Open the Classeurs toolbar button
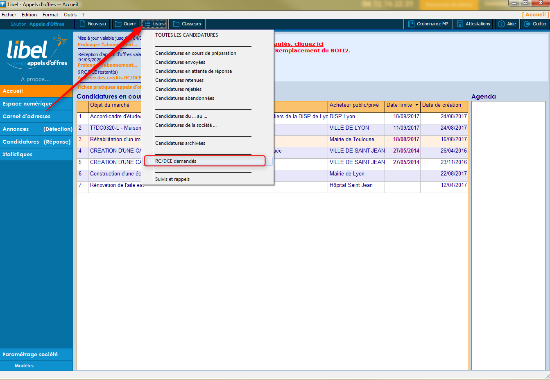Viewport: 550px width, 380px height. 187,24
